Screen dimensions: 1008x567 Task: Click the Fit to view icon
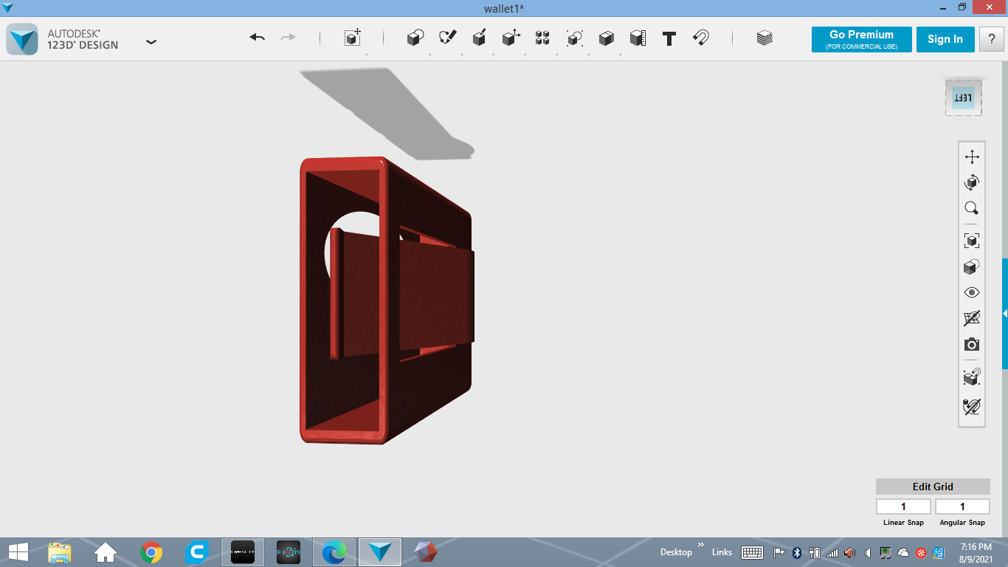click(972, 240)
